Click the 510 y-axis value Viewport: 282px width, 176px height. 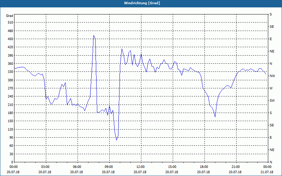tap(11, 23)
